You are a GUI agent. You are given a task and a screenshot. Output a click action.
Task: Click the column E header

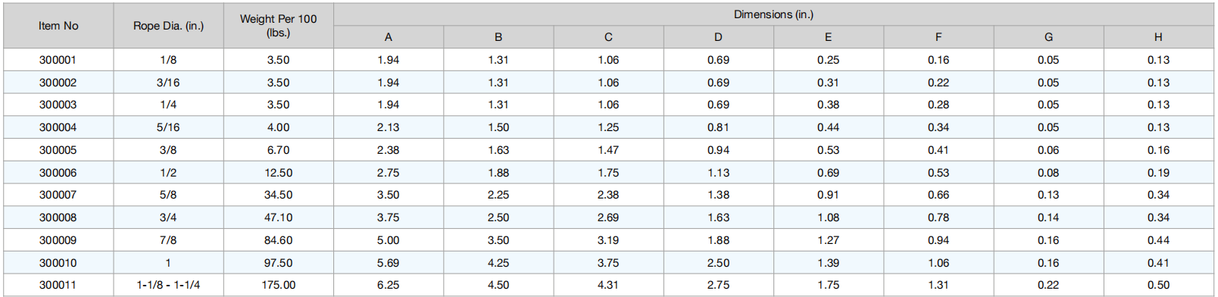[828, 37]
